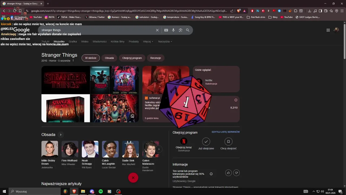This screenshot has width=346, height=195.
Task: Switch to the Wiadomości tab
Action: (x=99, y=41)
